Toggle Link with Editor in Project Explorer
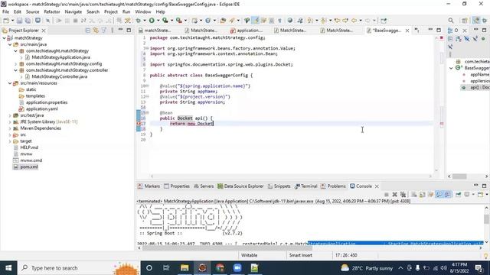The image size is (490, 275). click(96, 31)
